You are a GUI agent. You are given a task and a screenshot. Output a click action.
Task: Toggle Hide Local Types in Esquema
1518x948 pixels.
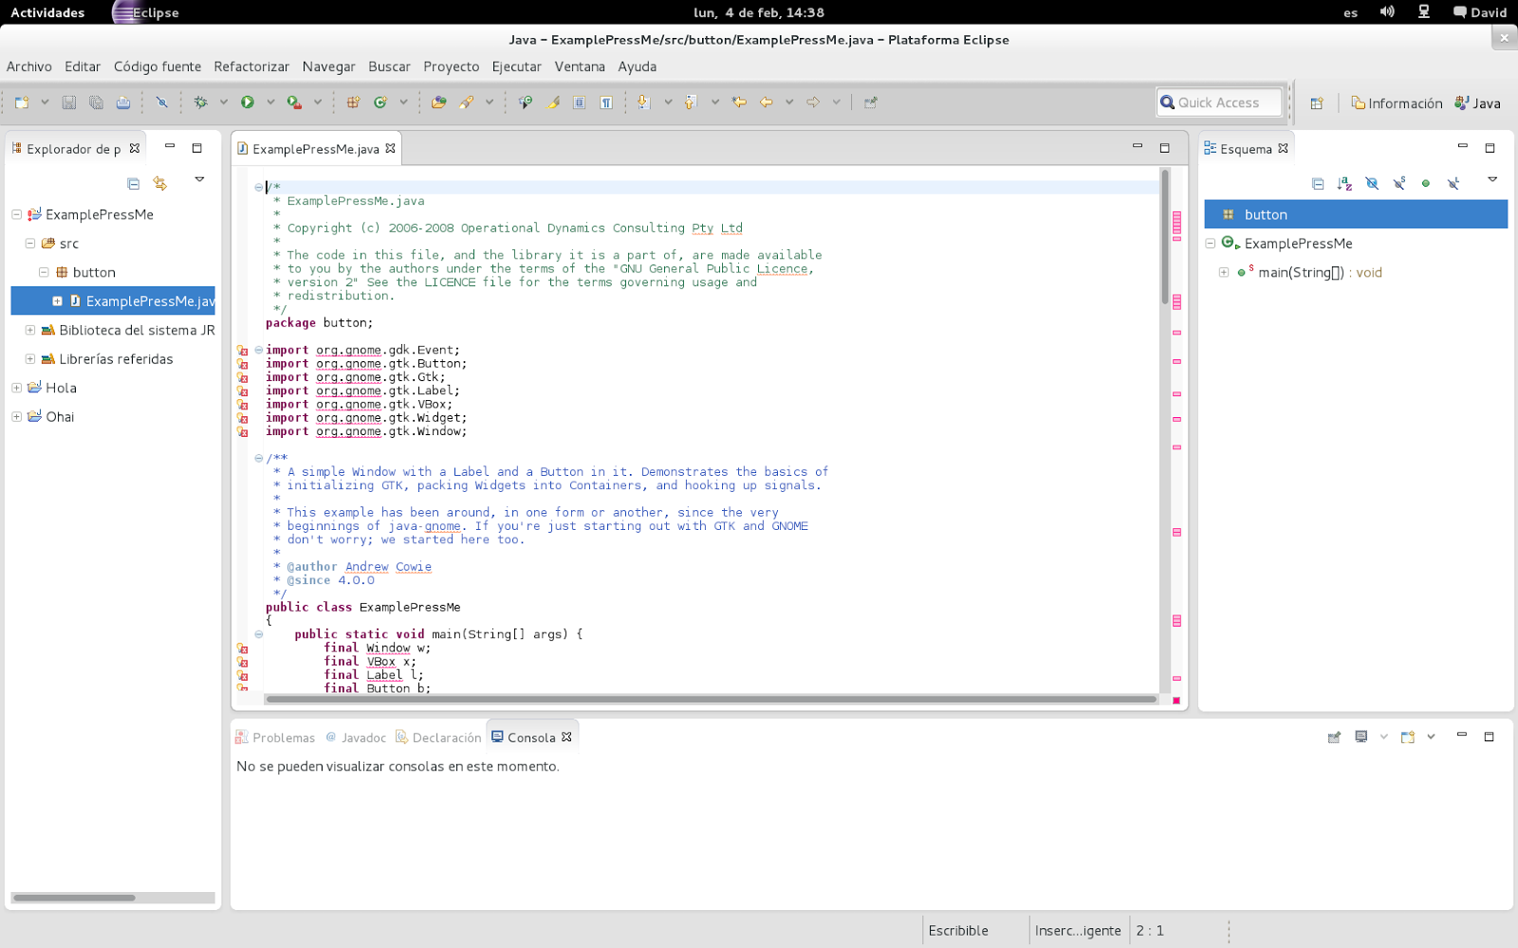click(1454, 184)
